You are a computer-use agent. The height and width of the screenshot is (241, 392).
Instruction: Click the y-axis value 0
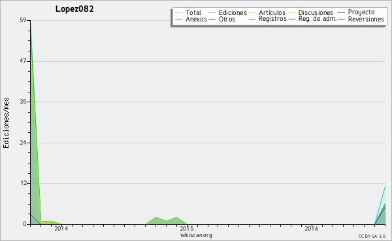[25, 224]
